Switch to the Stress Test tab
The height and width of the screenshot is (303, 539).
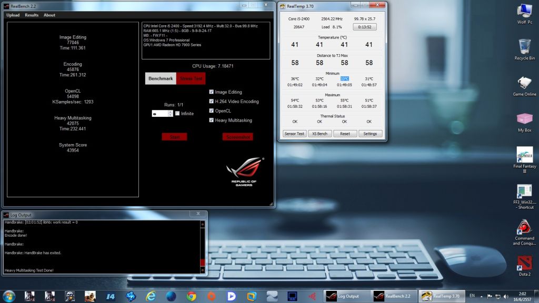pyautogui.click(x=191, y=78)
